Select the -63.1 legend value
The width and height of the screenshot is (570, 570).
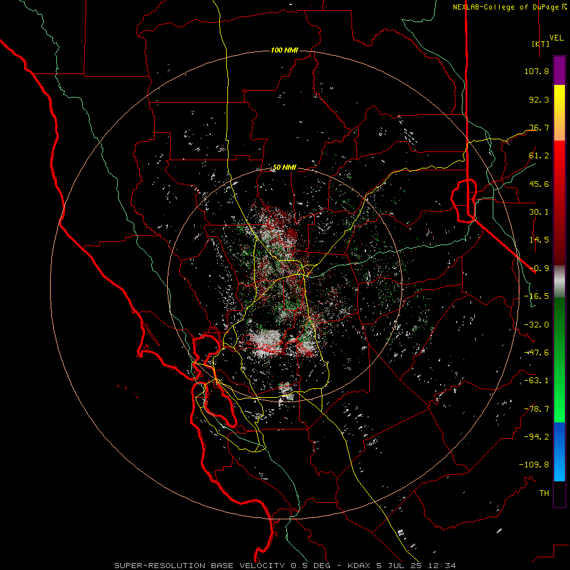coord(536,381)
